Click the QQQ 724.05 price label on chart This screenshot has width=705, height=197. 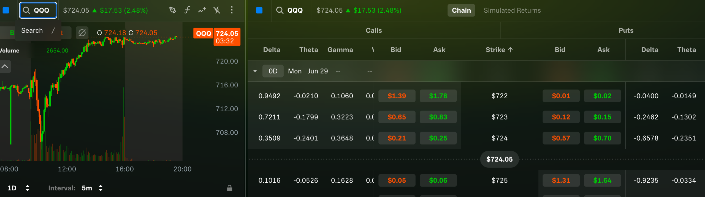(217, 37)
